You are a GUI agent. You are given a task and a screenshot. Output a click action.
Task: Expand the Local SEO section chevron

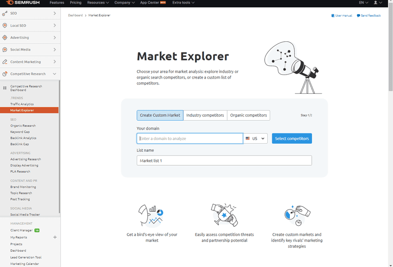coord(55,26)
